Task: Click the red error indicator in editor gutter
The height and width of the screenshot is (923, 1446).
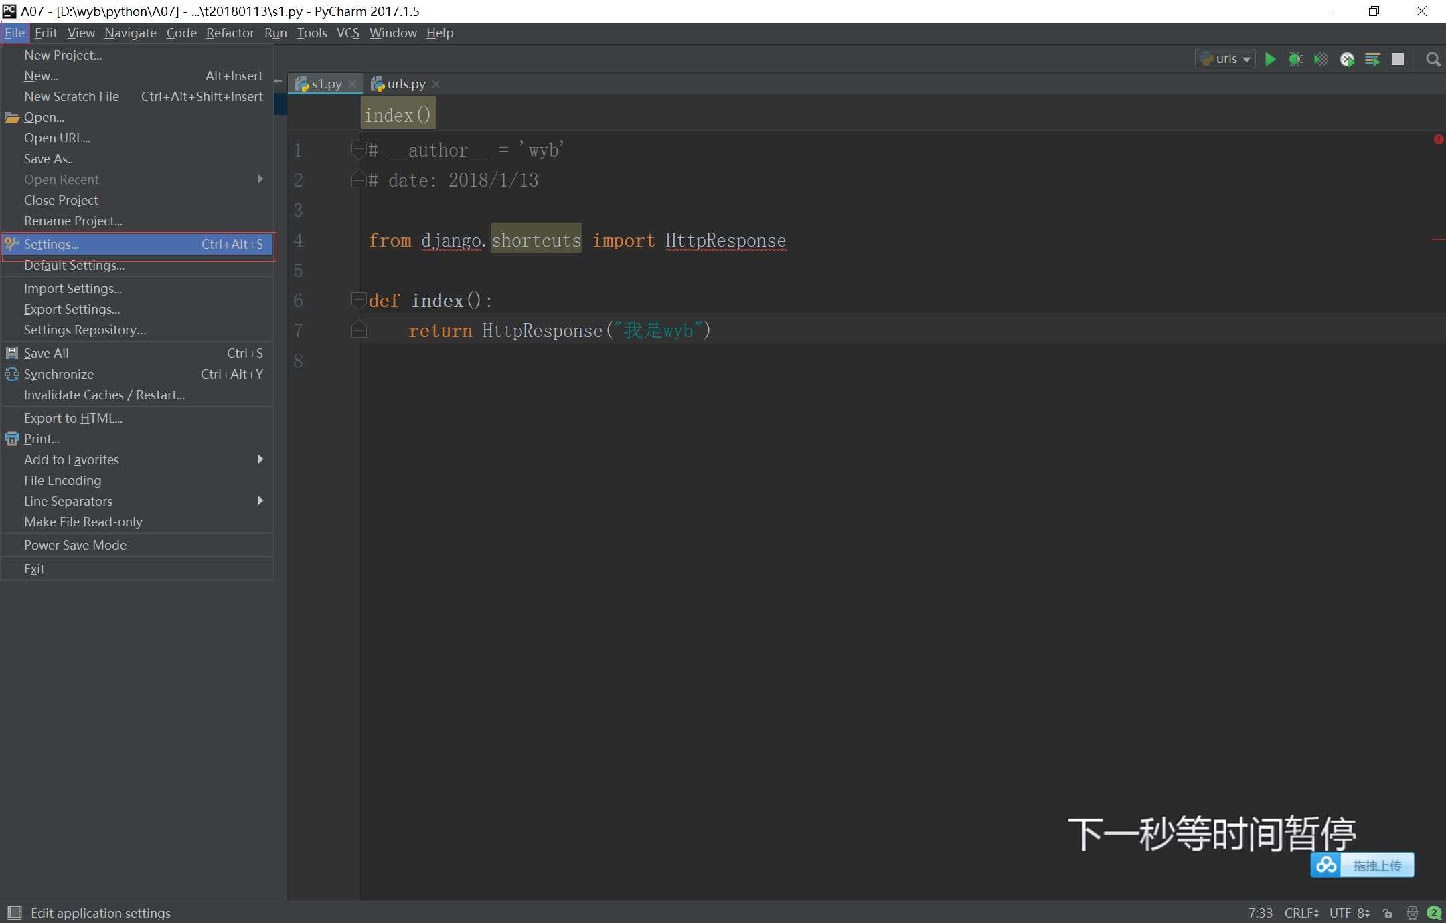Action: (x=1438, y=140)
